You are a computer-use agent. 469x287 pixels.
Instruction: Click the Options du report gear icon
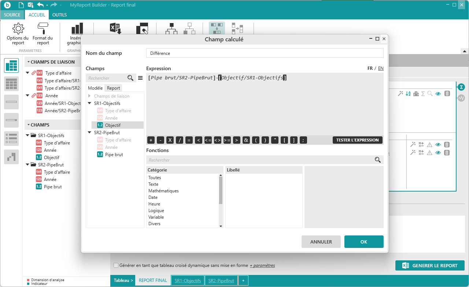18,29
